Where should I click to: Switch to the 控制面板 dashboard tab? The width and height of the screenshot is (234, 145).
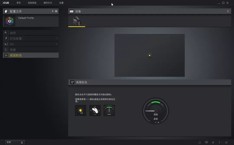click(x=32, y=3)
